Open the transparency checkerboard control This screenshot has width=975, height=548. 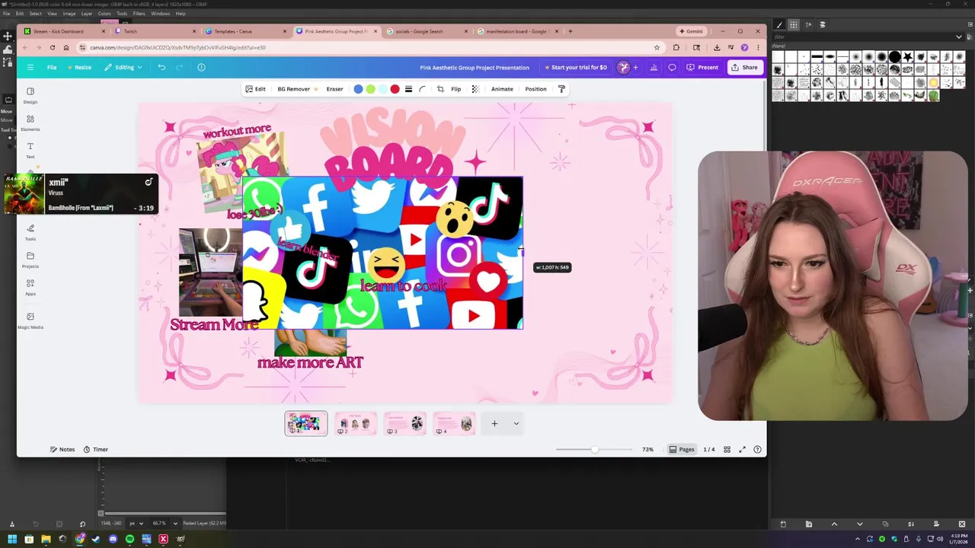[475, 89]
